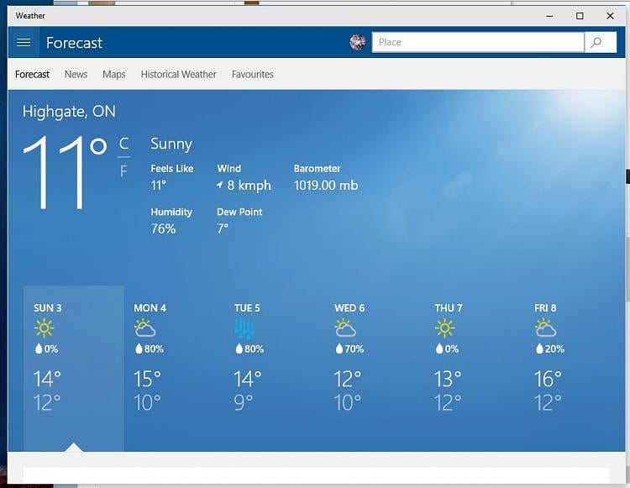Click the partly cloudy icon for WED 6
The image size is (630, 488).
(x=345, y=328)
